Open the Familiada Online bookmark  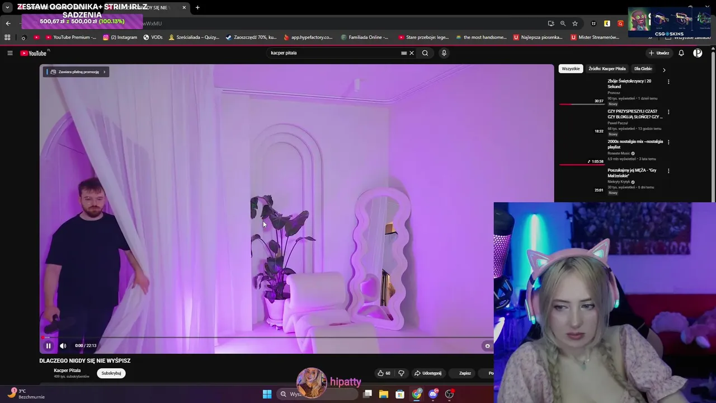tap(364, 38)
